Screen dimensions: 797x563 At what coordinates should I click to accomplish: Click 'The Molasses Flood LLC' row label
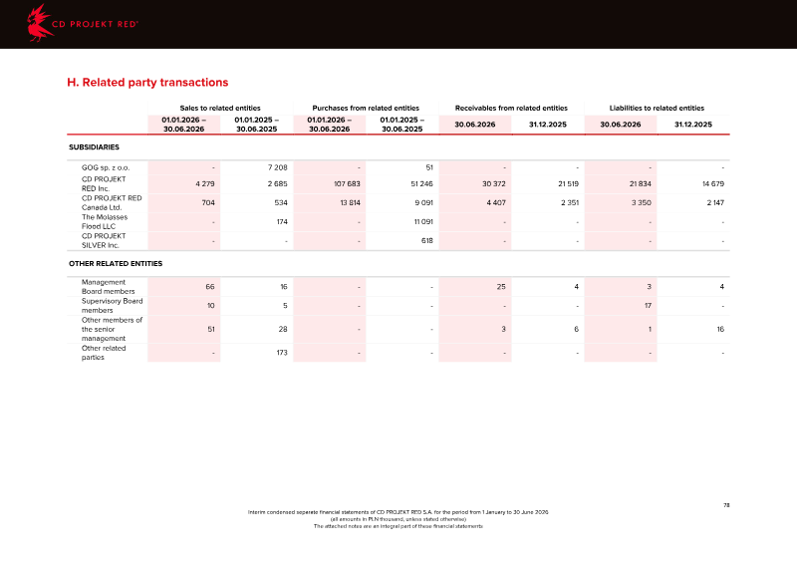click(x=105, y=221)
